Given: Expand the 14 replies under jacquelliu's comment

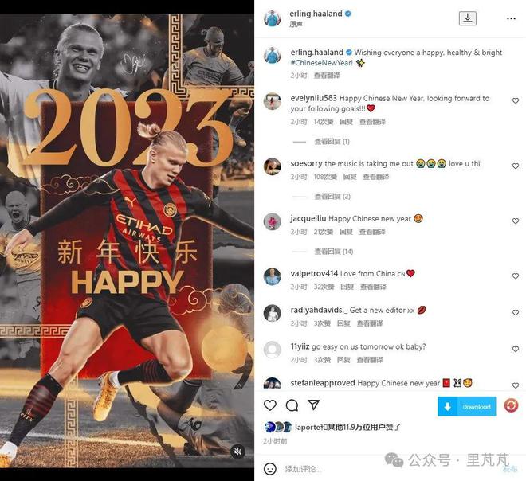Looking at the screenshot, I should (334, 252).
